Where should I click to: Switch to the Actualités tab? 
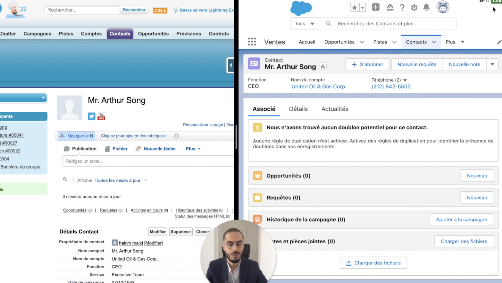point(335,109)
